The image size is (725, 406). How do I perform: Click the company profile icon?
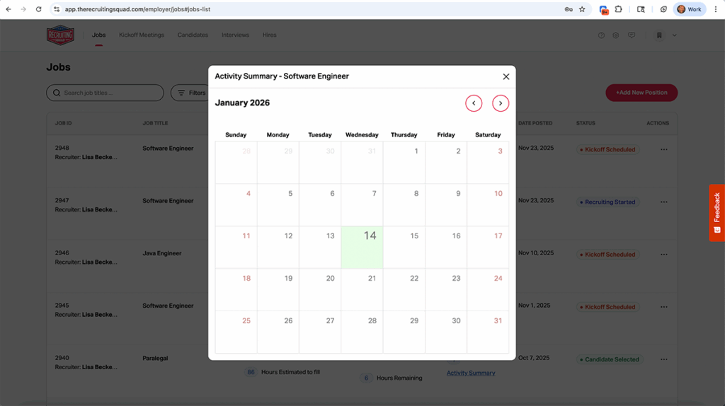tap(659, 35)
